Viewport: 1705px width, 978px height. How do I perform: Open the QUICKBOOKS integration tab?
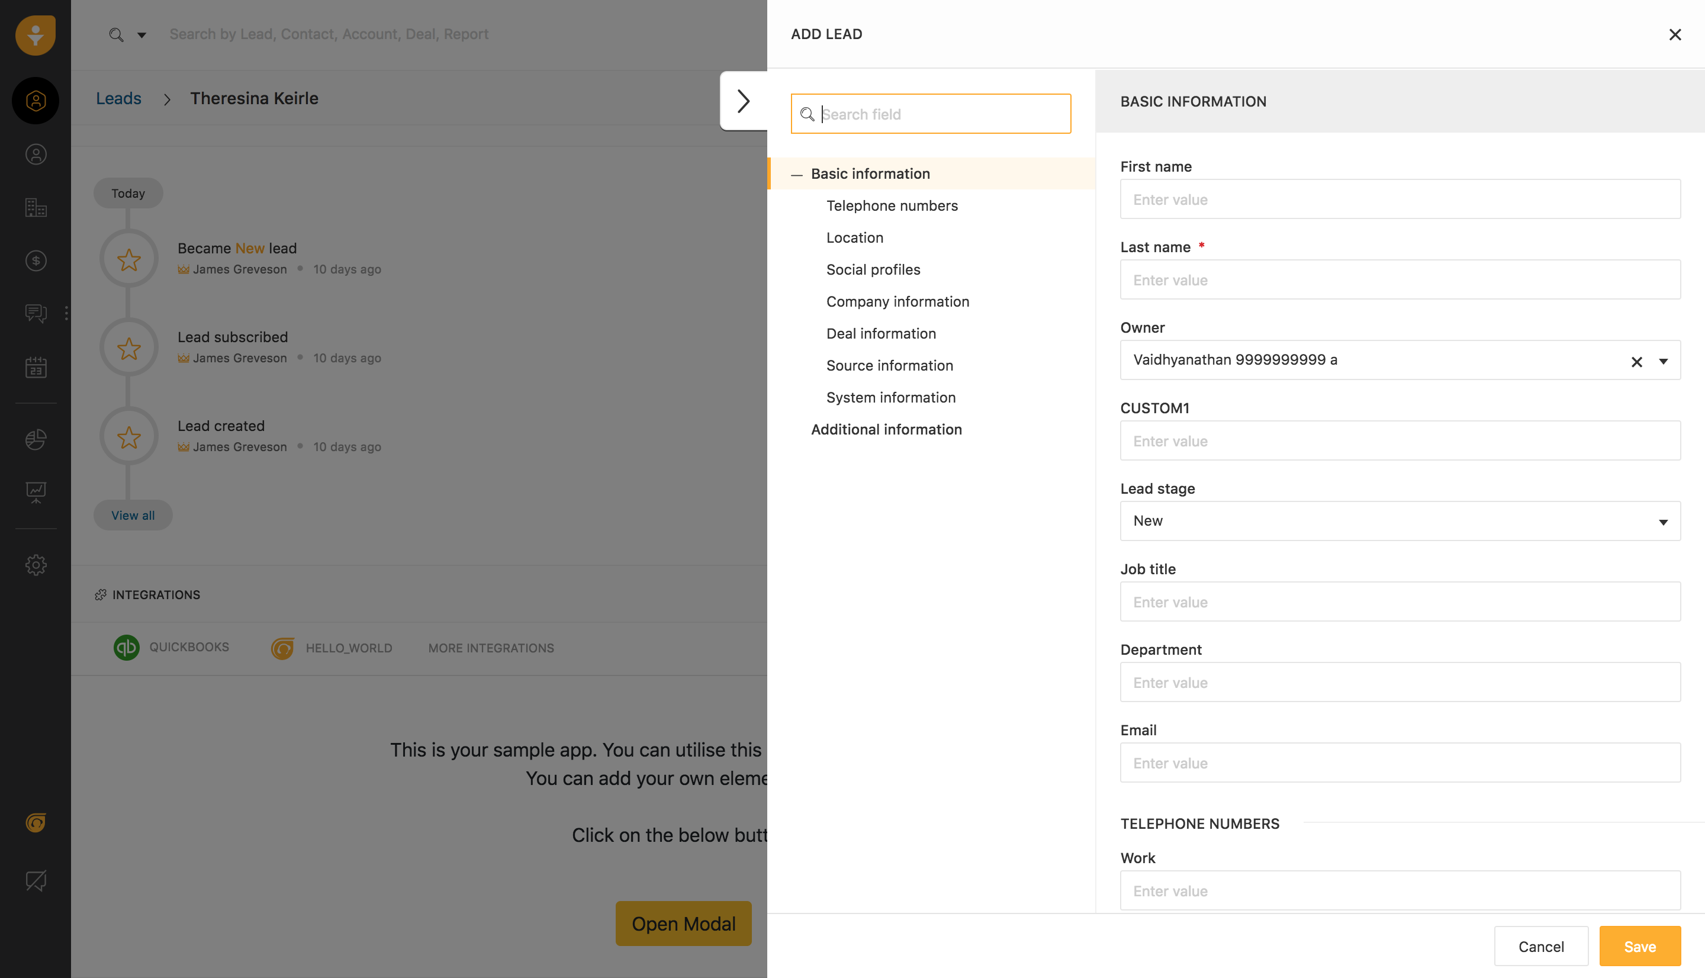tap(170, 648)
